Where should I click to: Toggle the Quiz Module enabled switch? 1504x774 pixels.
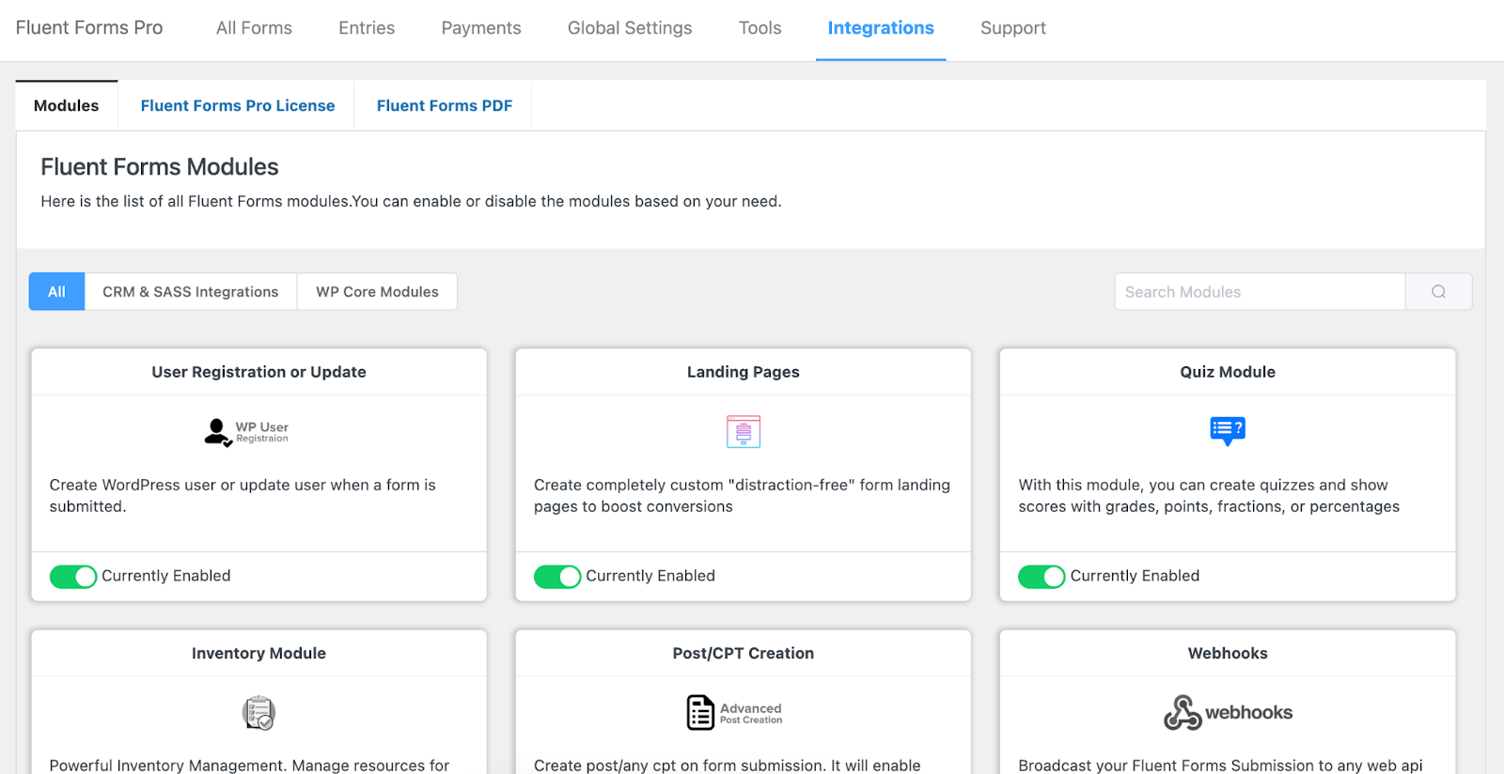[1042, 576]
